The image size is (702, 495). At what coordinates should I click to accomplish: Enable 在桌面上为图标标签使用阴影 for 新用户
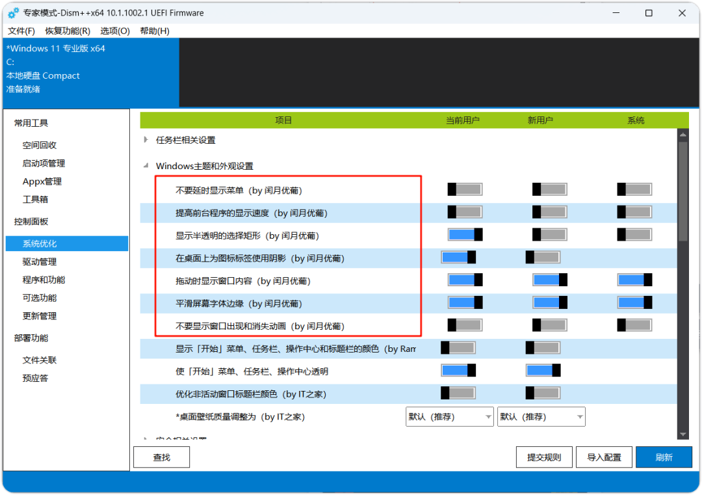click(543, 257)
